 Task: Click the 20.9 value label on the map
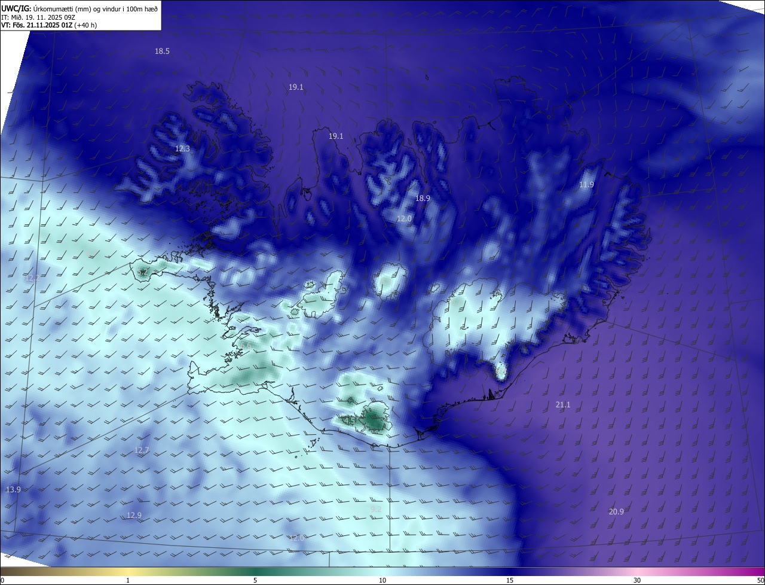click(616, 511)
